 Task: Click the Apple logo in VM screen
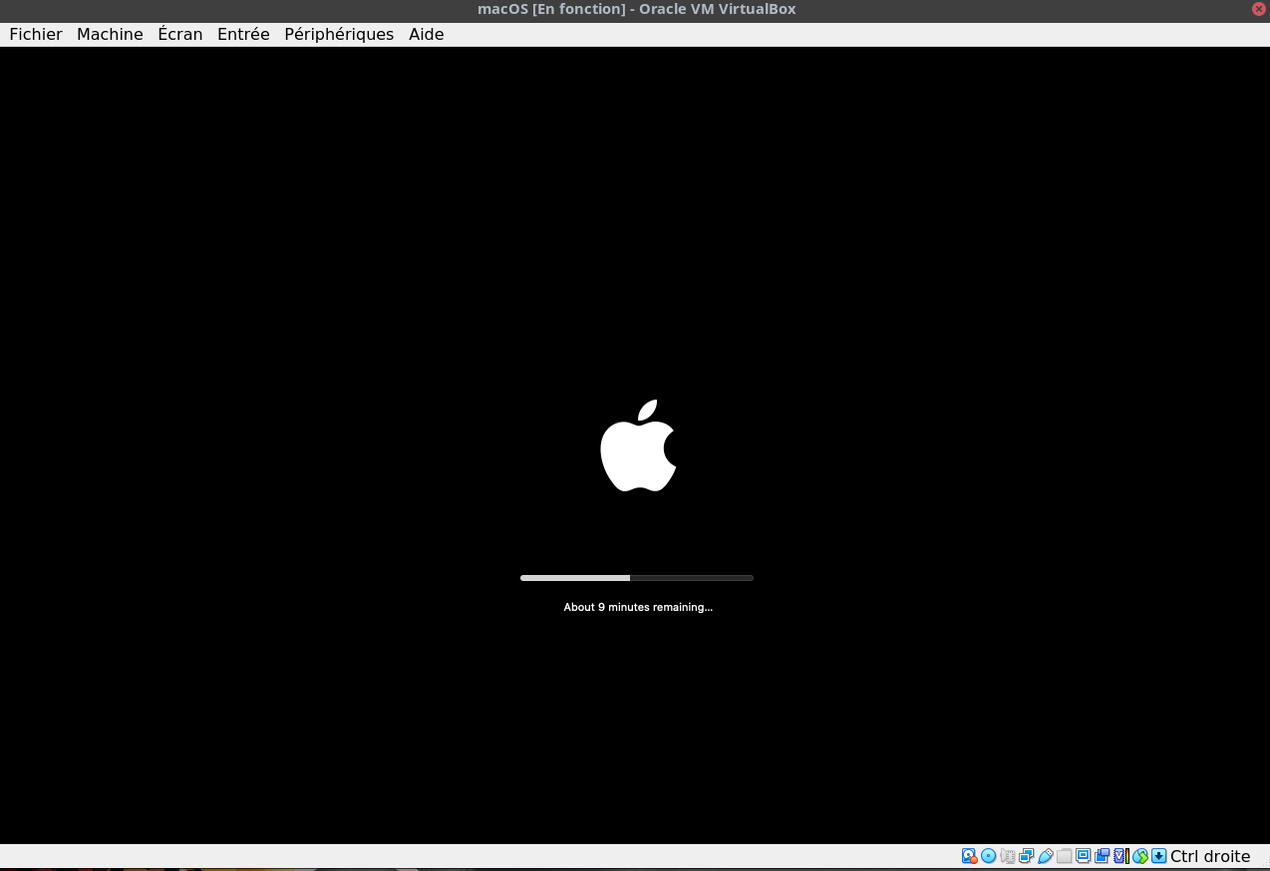[x=638, y=446]
